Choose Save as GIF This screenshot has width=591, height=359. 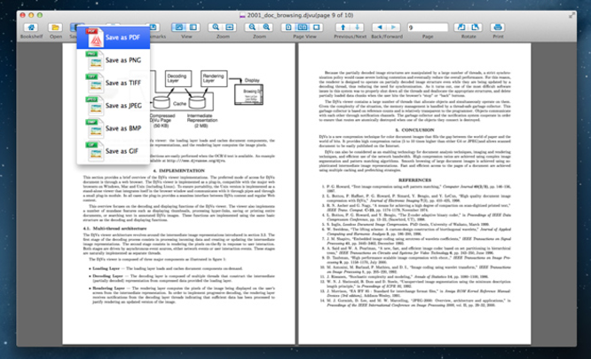click(114, 151)
